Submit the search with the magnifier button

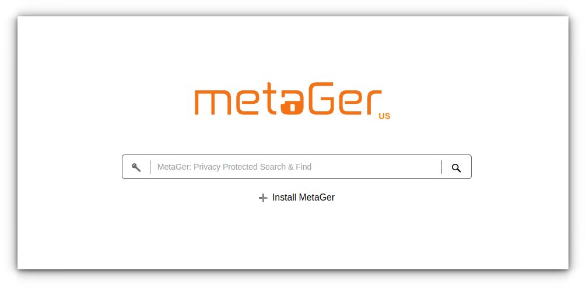(x=457, y=168)
